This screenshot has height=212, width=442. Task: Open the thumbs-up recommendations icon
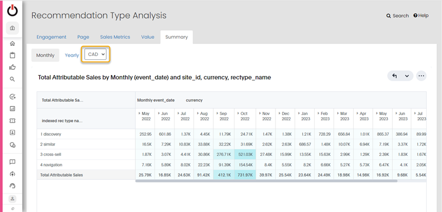pyautogui.click(x=13, y=67)
